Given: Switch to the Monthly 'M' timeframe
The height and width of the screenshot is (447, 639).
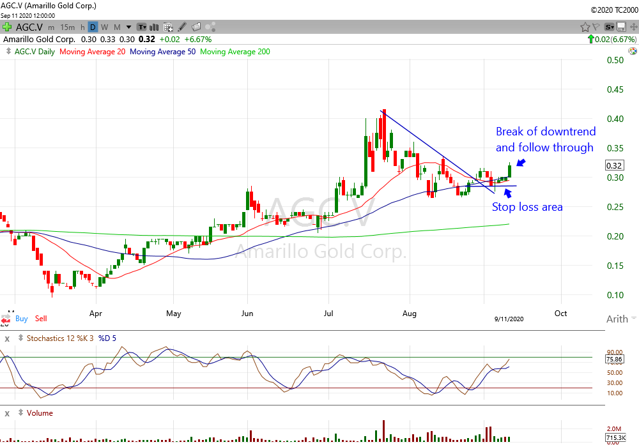Looking at the screenshot, I should tap(117, 27).
